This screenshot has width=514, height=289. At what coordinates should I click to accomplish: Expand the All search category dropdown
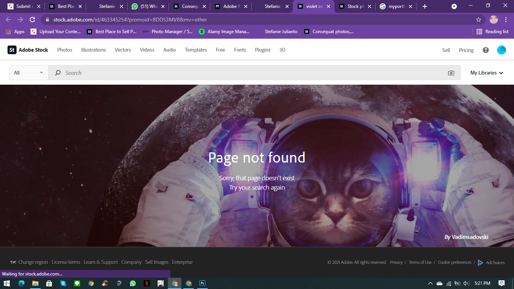(x=29, y=73)
